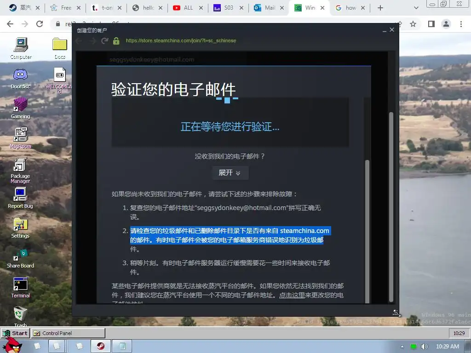
Task: Click the notepad icon in taskbar
Action: (x=122, y=346)
